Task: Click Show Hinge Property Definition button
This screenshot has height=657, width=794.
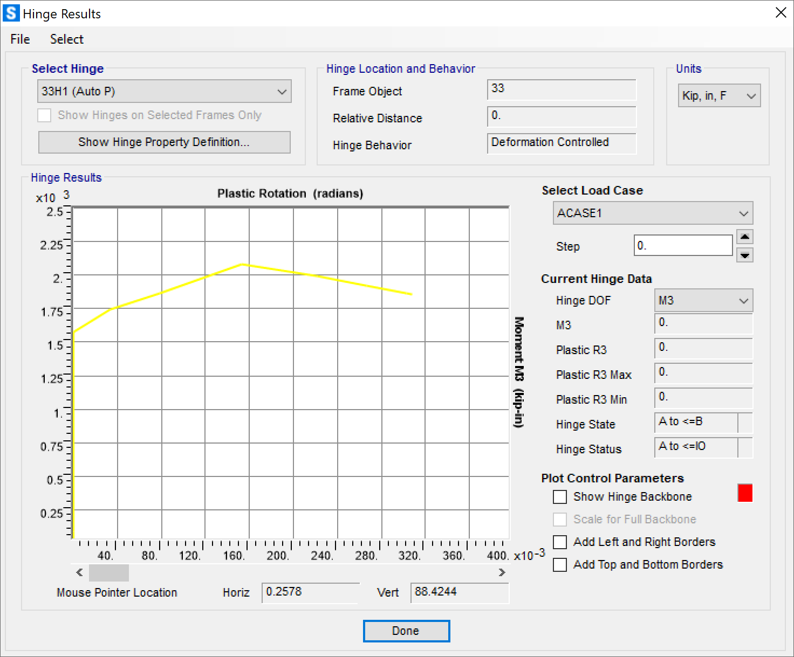Action: 164,142
